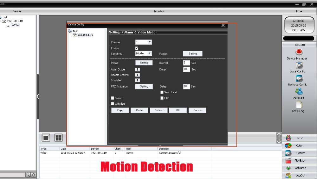Screen dimensions: 317x179
Task: Open the Local Log icon
Action: coord(299,105)
